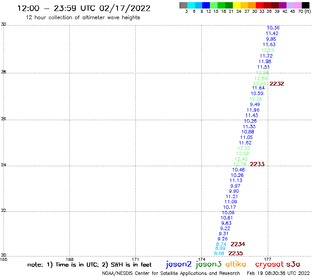
Task: Click the 11.43 wave height value
Action: coord(252,115)
